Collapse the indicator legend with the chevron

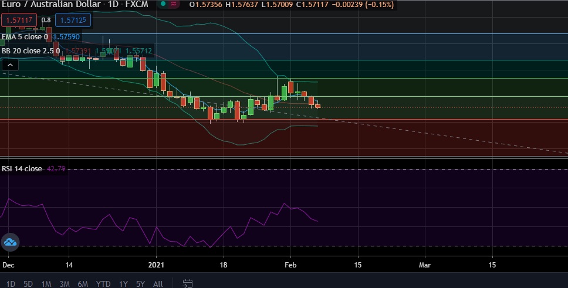coord(10,66)
